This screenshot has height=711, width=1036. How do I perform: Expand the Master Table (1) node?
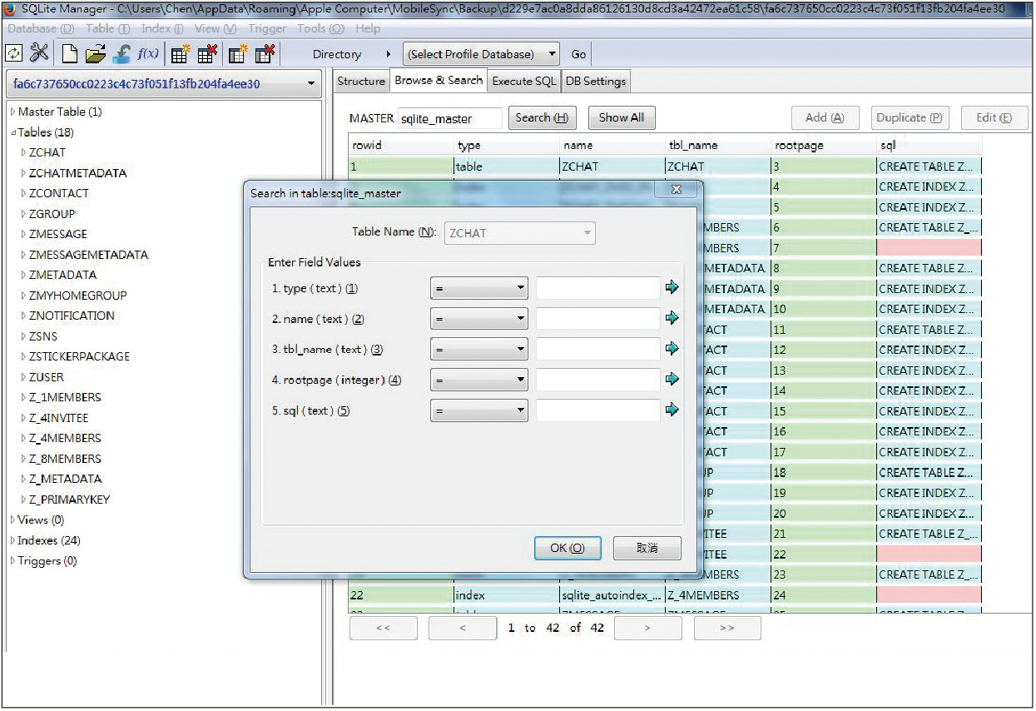[12, 112]
